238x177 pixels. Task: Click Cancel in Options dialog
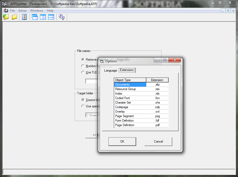pos(158,141)
